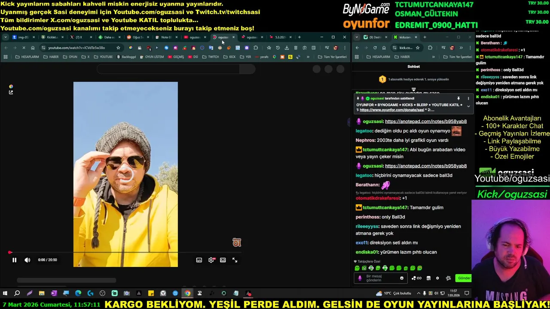
Task: Switch to the Oğuz Sa browser tab
Action: 137,37
